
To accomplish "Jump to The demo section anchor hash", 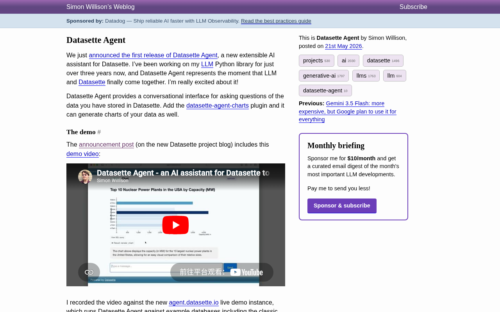I will point(99,132).
